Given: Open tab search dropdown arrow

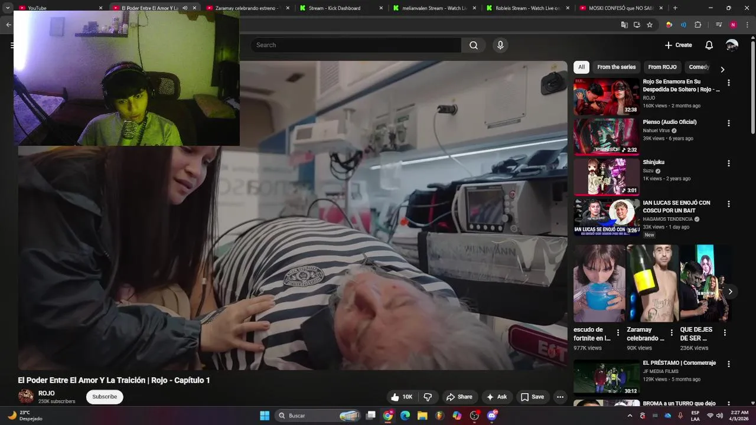Looking at the screenshot, I should tap(8, 8).
